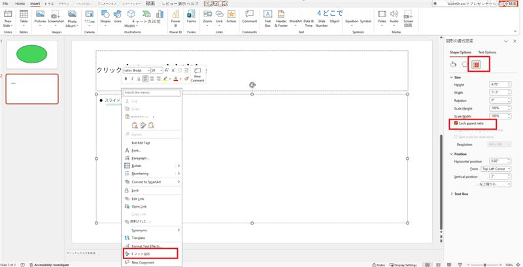This screenshot has height=267, width=523.
Task: Click the Audio speaker icon
Action: (394, 14)
